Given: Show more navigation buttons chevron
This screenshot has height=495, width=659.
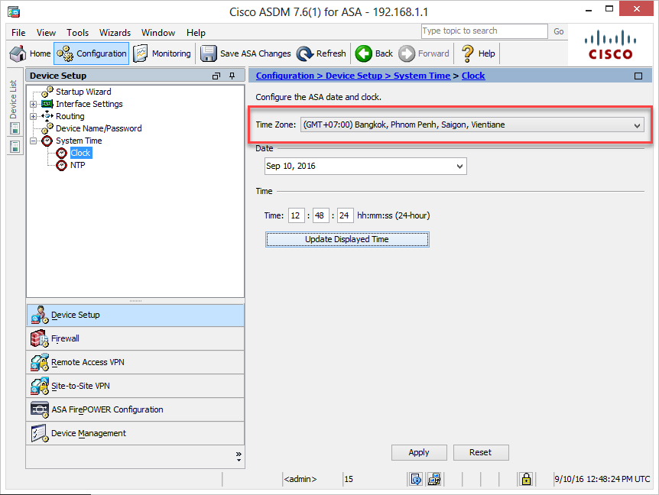Looking at the screenshot, I should coord(239,456).
